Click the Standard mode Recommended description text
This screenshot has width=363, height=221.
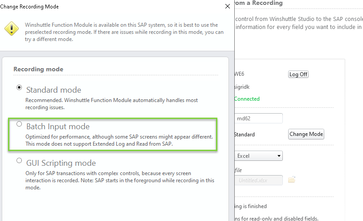coord(112,104)
